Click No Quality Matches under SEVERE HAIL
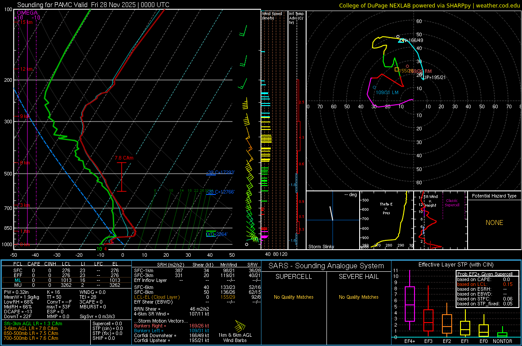The height and width of the screenshot is (346, 522). tap(358, 297)
